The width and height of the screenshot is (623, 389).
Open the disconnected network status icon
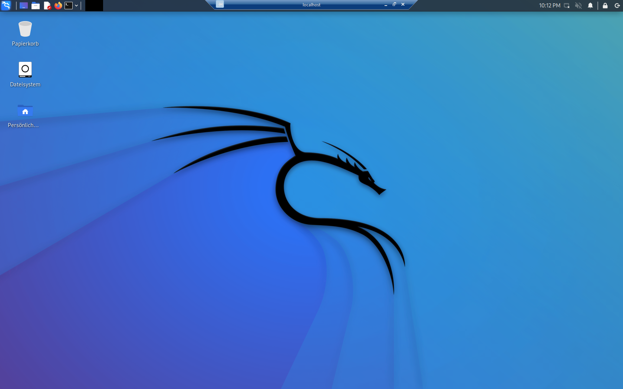567,6
